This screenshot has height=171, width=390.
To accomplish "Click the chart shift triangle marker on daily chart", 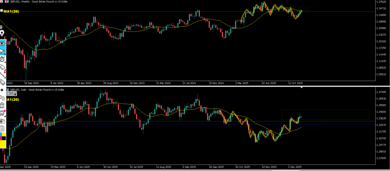I will (x=301, y=88).
